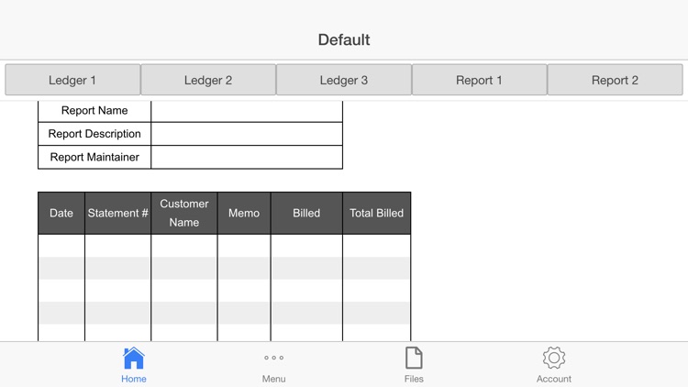The image size is (688, 387).
Task: Select the Report Name value field
Action: click(247, 111)
